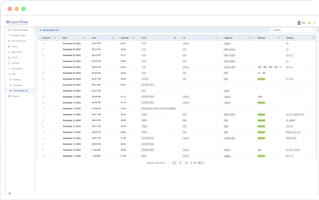
Task: Open the Channel Manager sidebar icon
Action: [9, 30]
